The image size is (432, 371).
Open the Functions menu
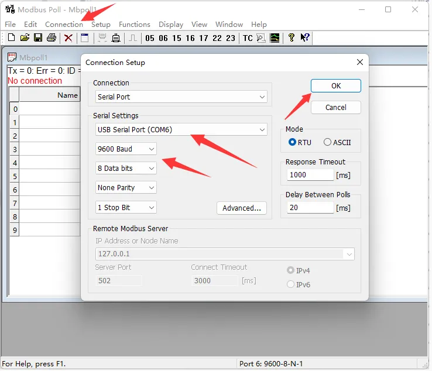click(x=134, y=25)
